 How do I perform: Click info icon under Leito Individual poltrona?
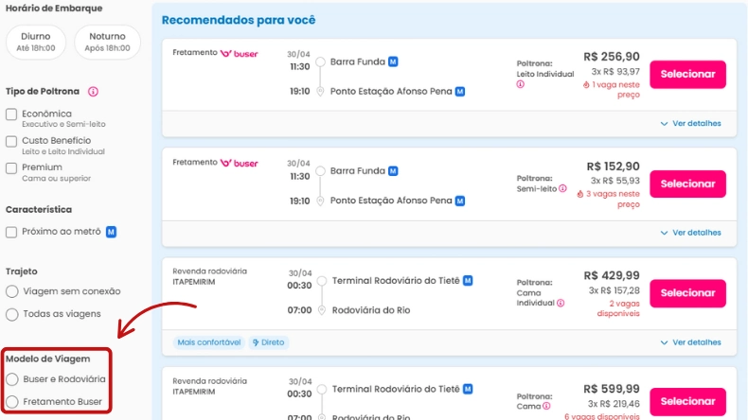(x=521, y=84)
